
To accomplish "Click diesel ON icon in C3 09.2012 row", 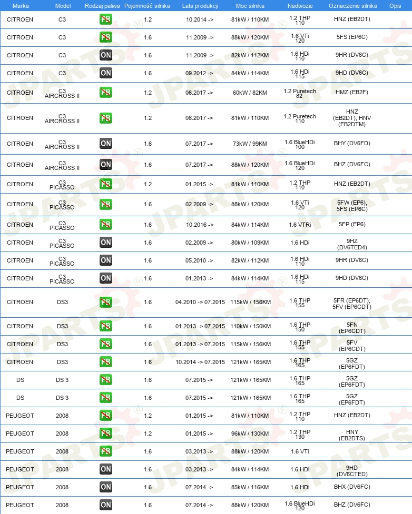I will 106,73.
